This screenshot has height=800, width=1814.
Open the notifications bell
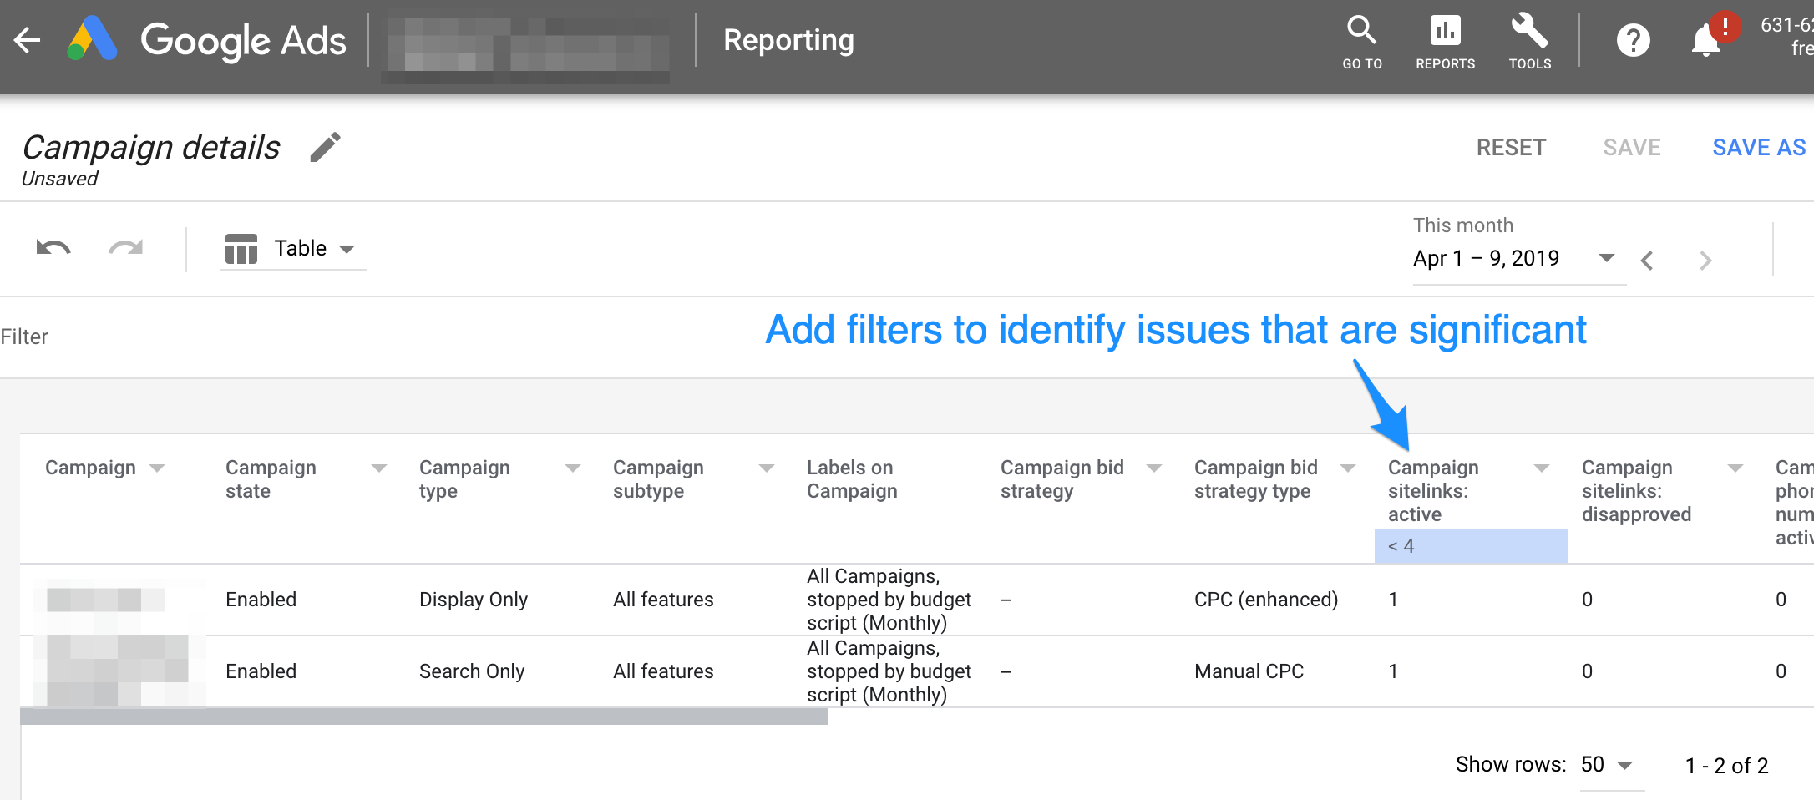tap(1705, 40)
